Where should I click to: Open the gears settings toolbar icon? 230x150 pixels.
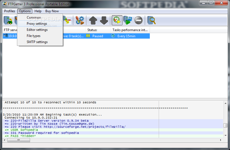coord(80,20)
